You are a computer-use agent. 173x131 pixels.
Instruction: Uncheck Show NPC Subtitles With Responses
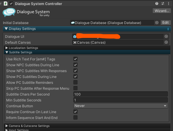75,71
